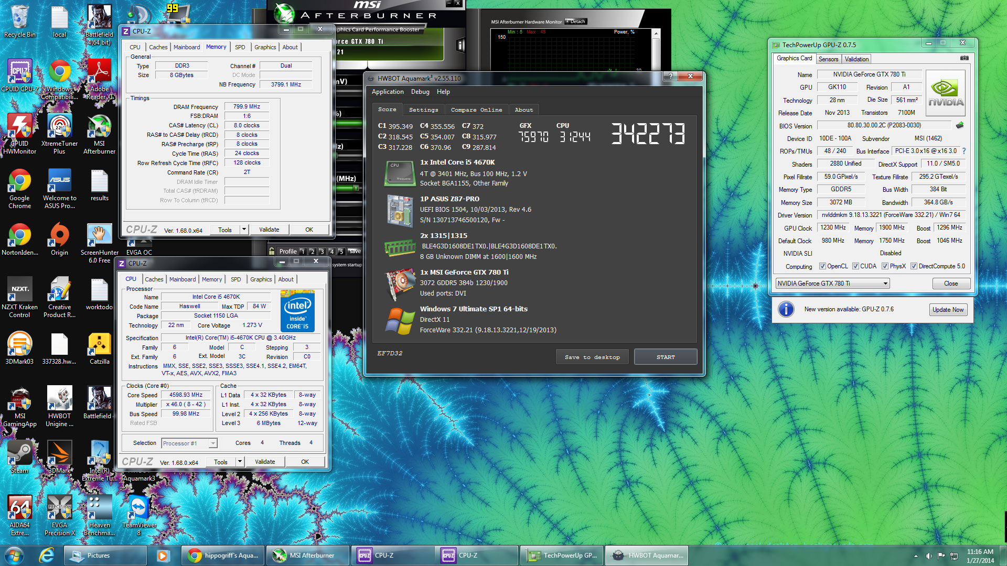Open Aquamark help question mark button
Viewport: 1007px width, 566px height.
click(670, 76)
